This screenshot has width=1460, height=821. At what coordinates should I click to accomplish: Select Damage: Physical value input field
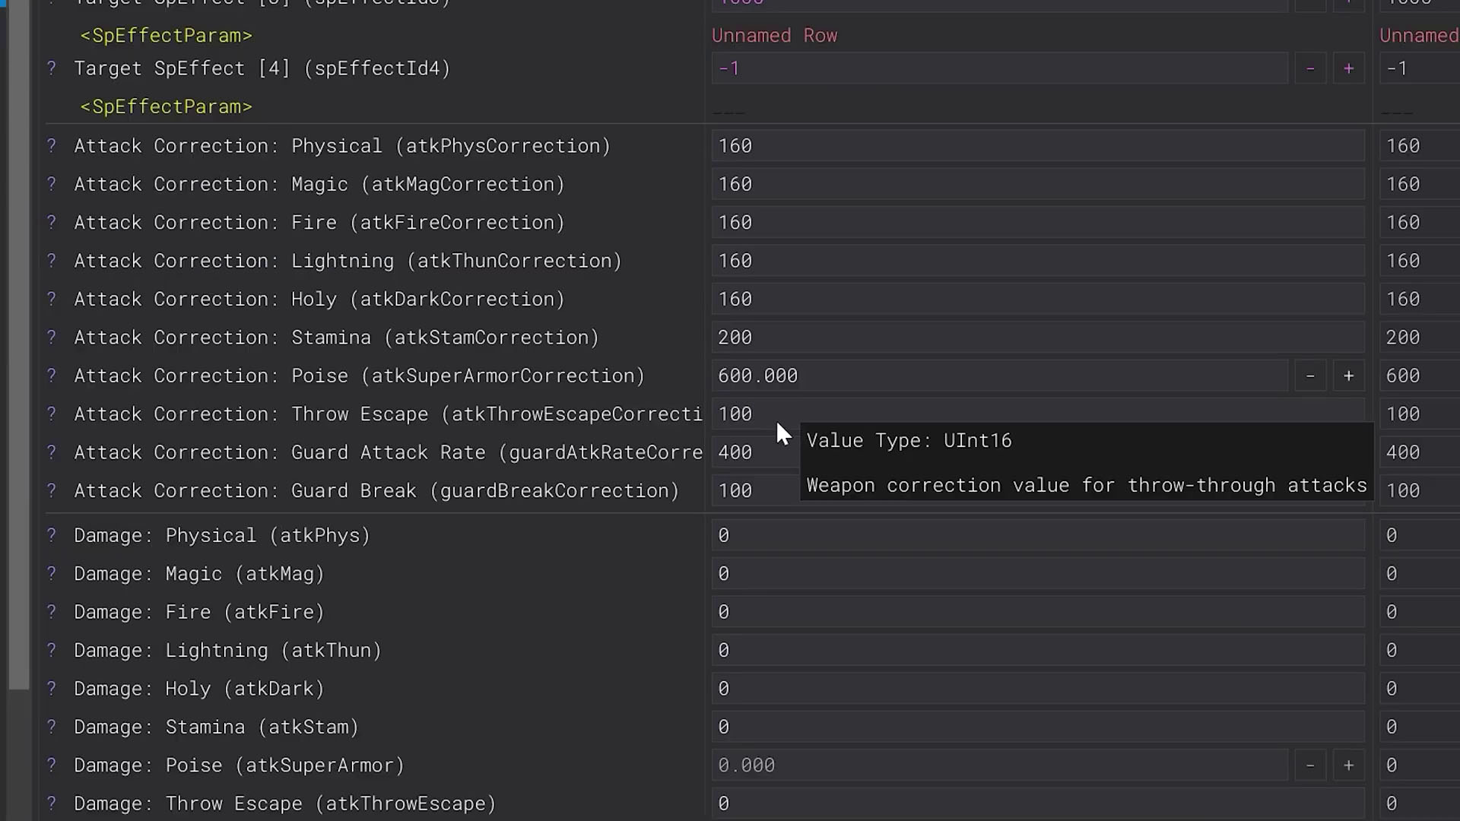(1037, 536)
